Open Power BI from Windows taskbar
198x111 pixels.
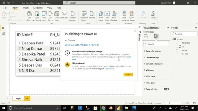(118, 108)
